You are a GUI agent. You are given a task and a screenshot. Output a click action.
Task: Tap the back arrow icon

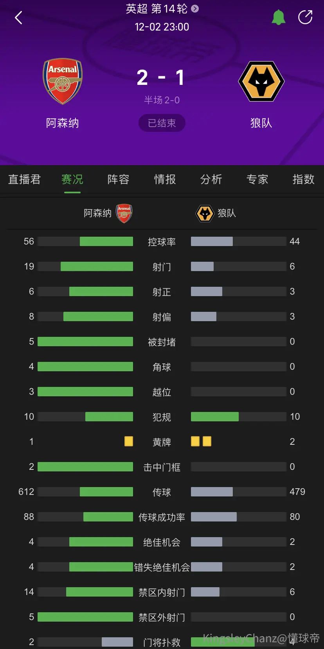[18, 18]
